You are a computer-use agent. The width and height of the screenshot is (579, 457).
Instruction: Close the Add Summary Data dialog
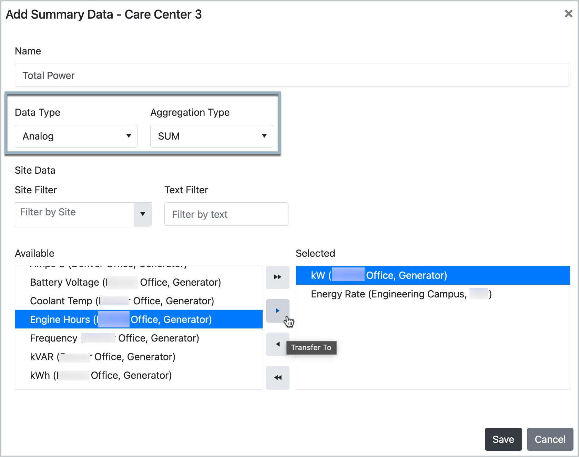click(x=568, y=14)
